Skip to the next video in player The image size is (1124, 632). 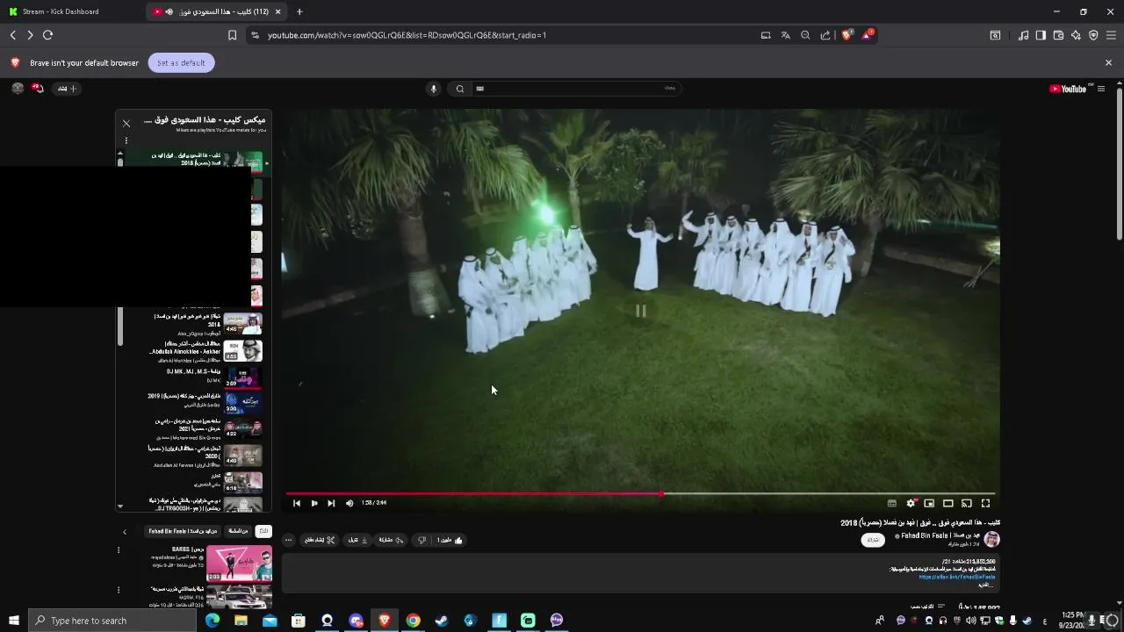tap(331, 503)
